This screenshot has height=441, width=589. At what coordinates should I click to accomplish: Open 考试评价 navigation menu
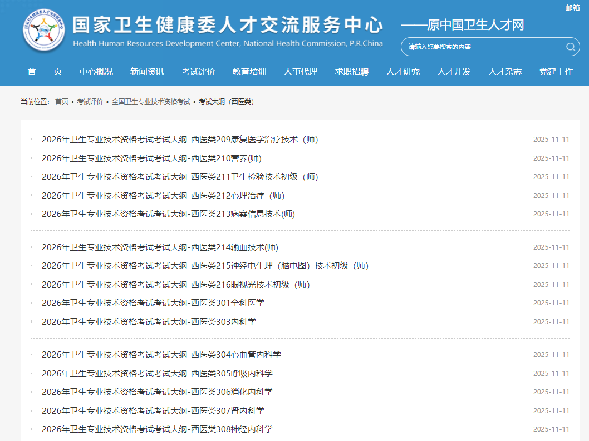click(x=198, y=71)
